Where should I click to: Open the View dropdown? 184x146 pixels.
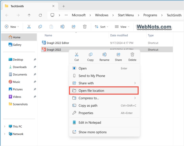[122, 27]
